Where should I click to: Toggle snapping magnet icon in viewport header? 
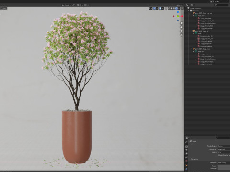78,5
